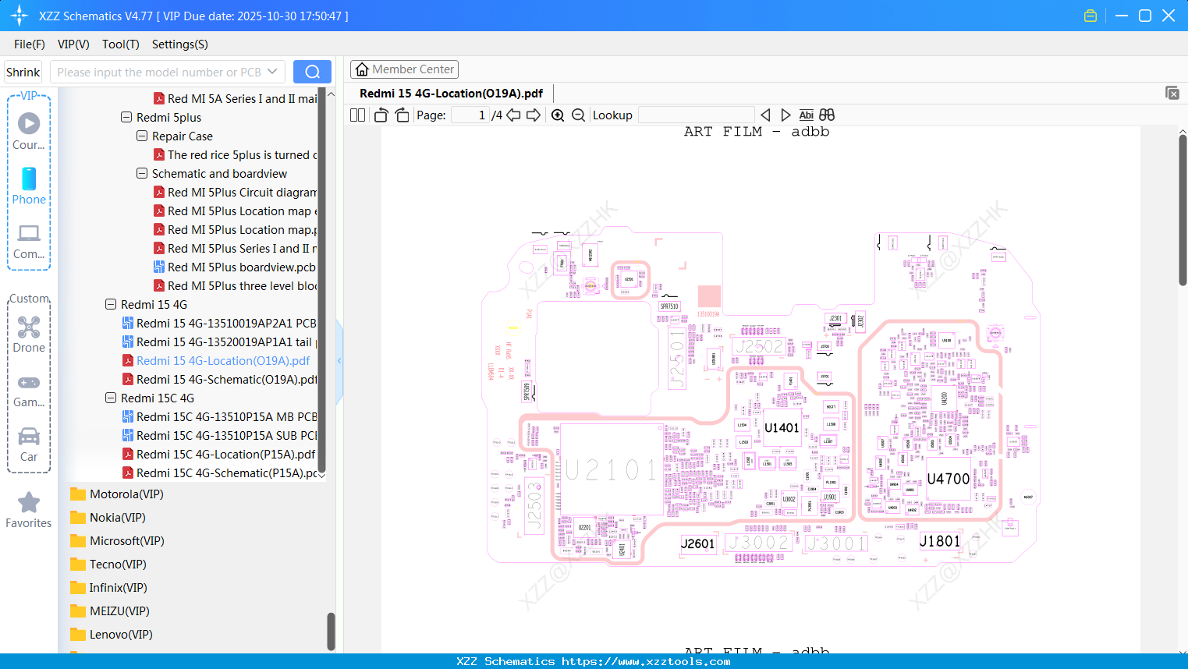Image resolution: width=1188 pixels, height=669 pixels.
Task: Zoom out of the location map
Action: point(578,115)
